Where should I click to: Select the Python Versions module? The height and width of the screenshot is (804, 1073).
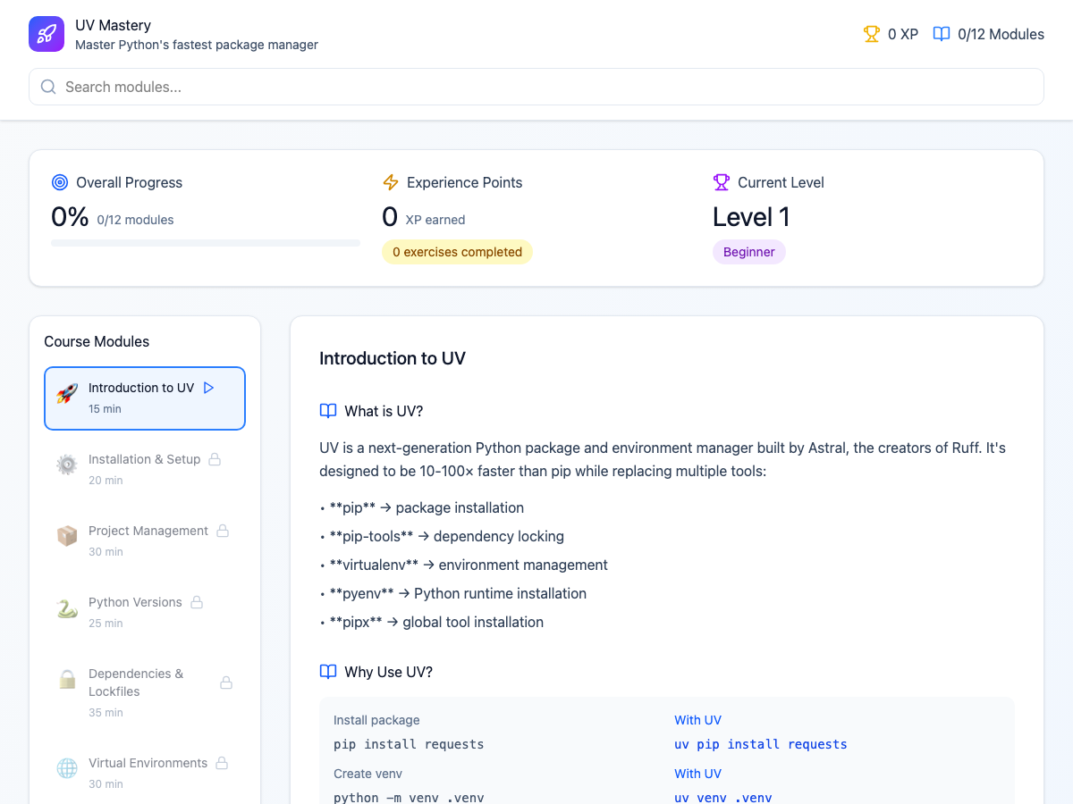(145, 613)
